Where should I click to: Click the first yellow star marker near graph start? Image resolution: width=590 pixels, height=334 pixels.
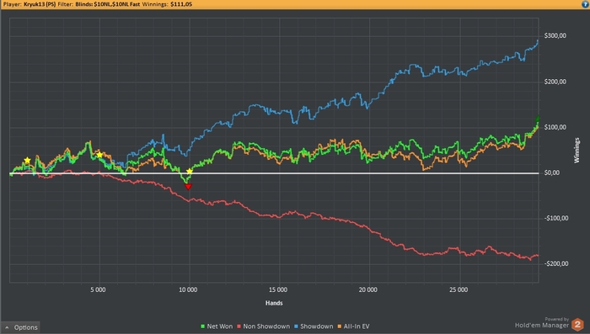[x=28, y=161]
